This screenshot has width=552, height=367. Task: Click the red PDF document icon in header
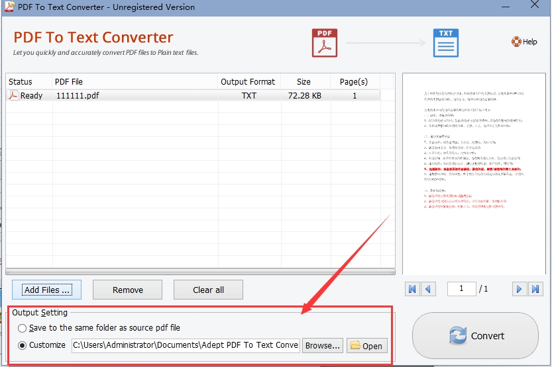point(324,43)
